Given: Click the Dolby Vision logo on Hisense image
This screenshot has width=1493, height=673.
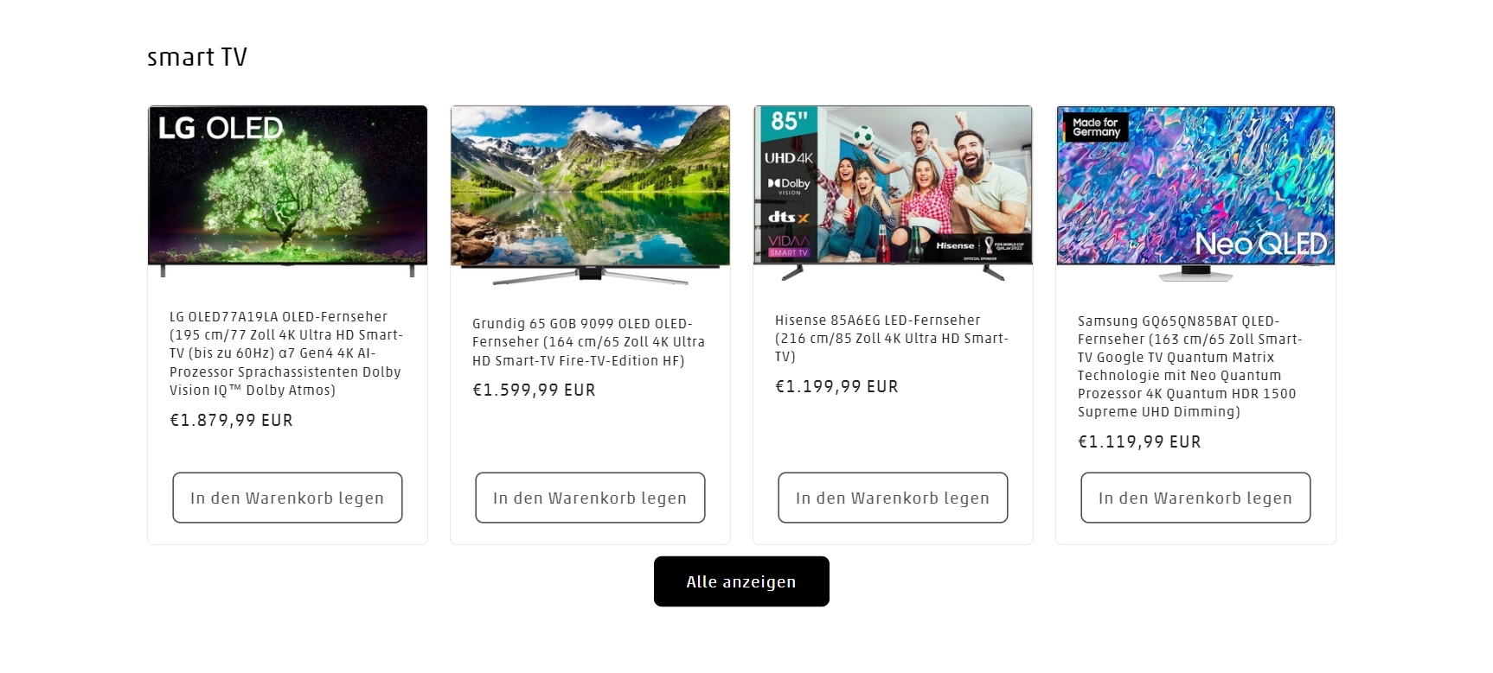Looking at the screenshot, I should point(789,186).
